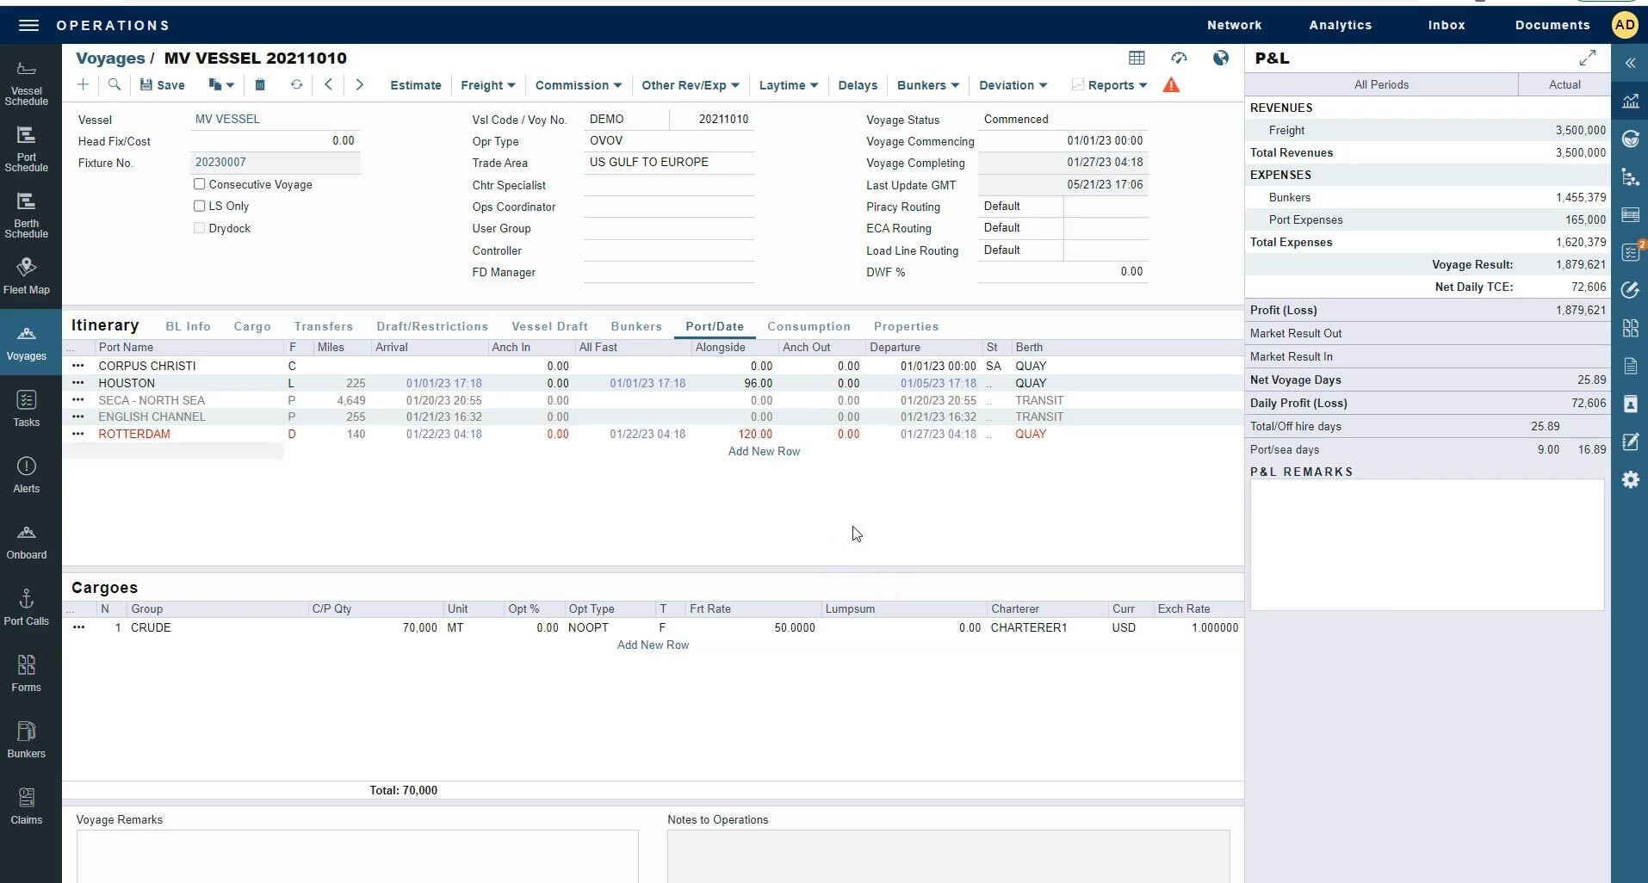Viewport: 1648px width, 883px height.
Task: Collapse the right side panel
Action: (x=1630, y=63)
